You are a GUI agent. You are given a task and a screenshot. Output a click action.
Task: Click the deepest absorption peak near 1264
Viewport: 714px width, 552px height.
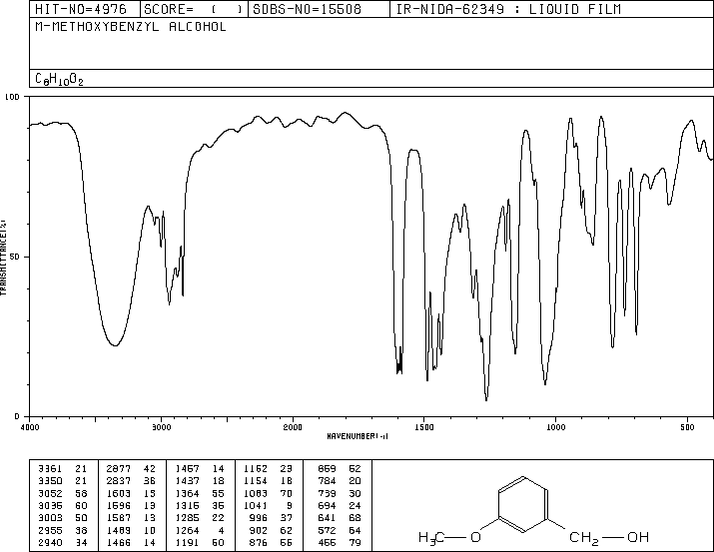486,399
